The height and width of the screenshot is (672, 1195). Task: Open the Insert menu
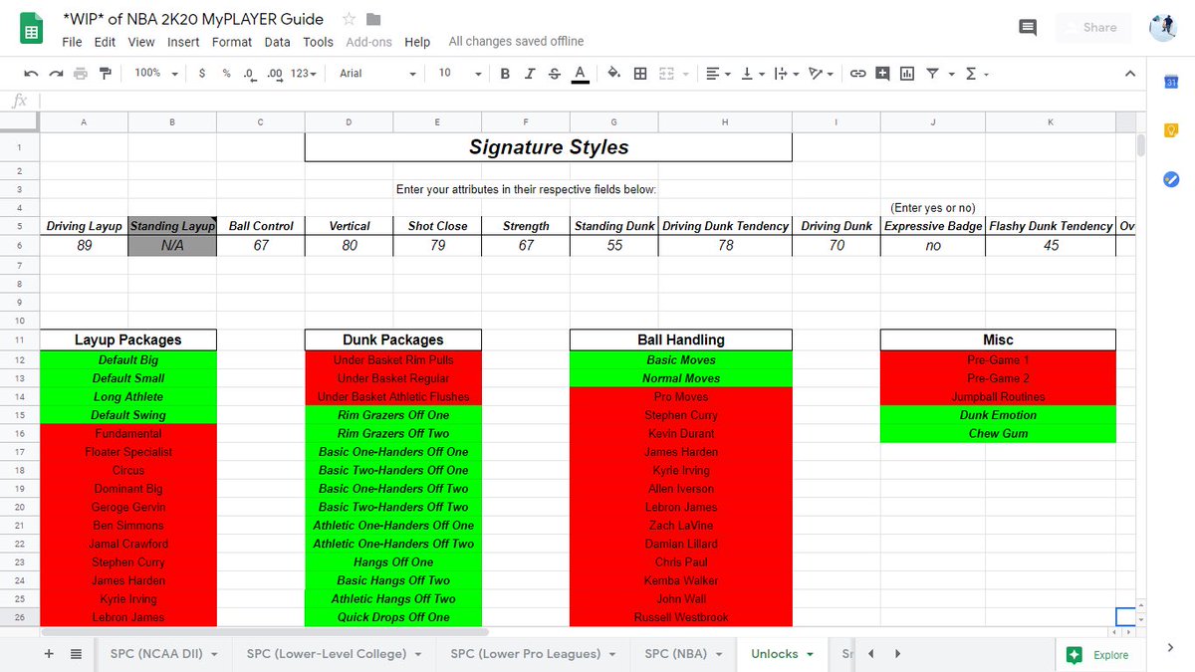coord(183,42)
